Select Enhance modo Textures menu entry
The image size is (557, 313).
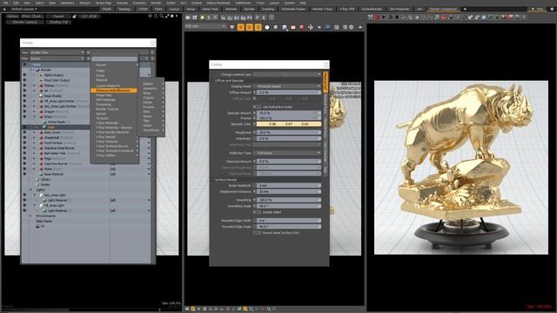pyautogui.click(x=114, y=90)
